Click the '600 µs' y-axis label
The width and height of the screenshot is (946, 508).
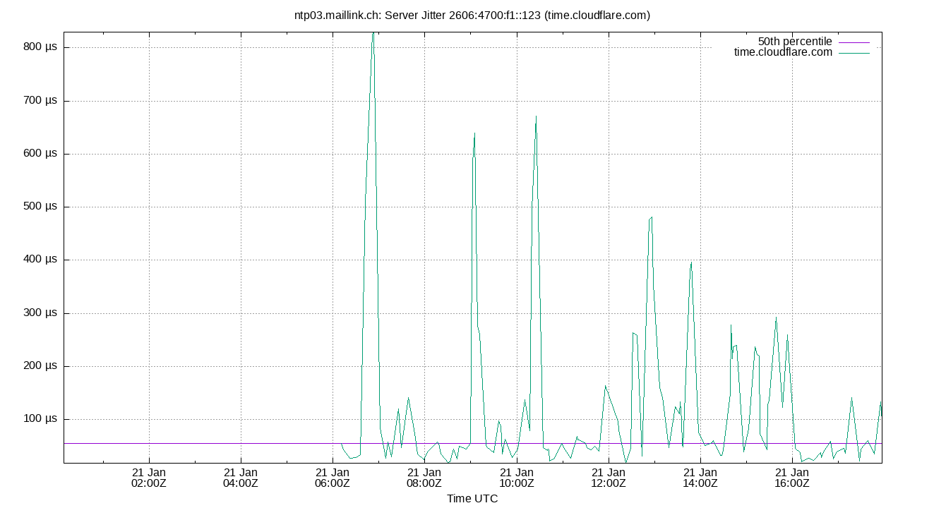(40, 154)
